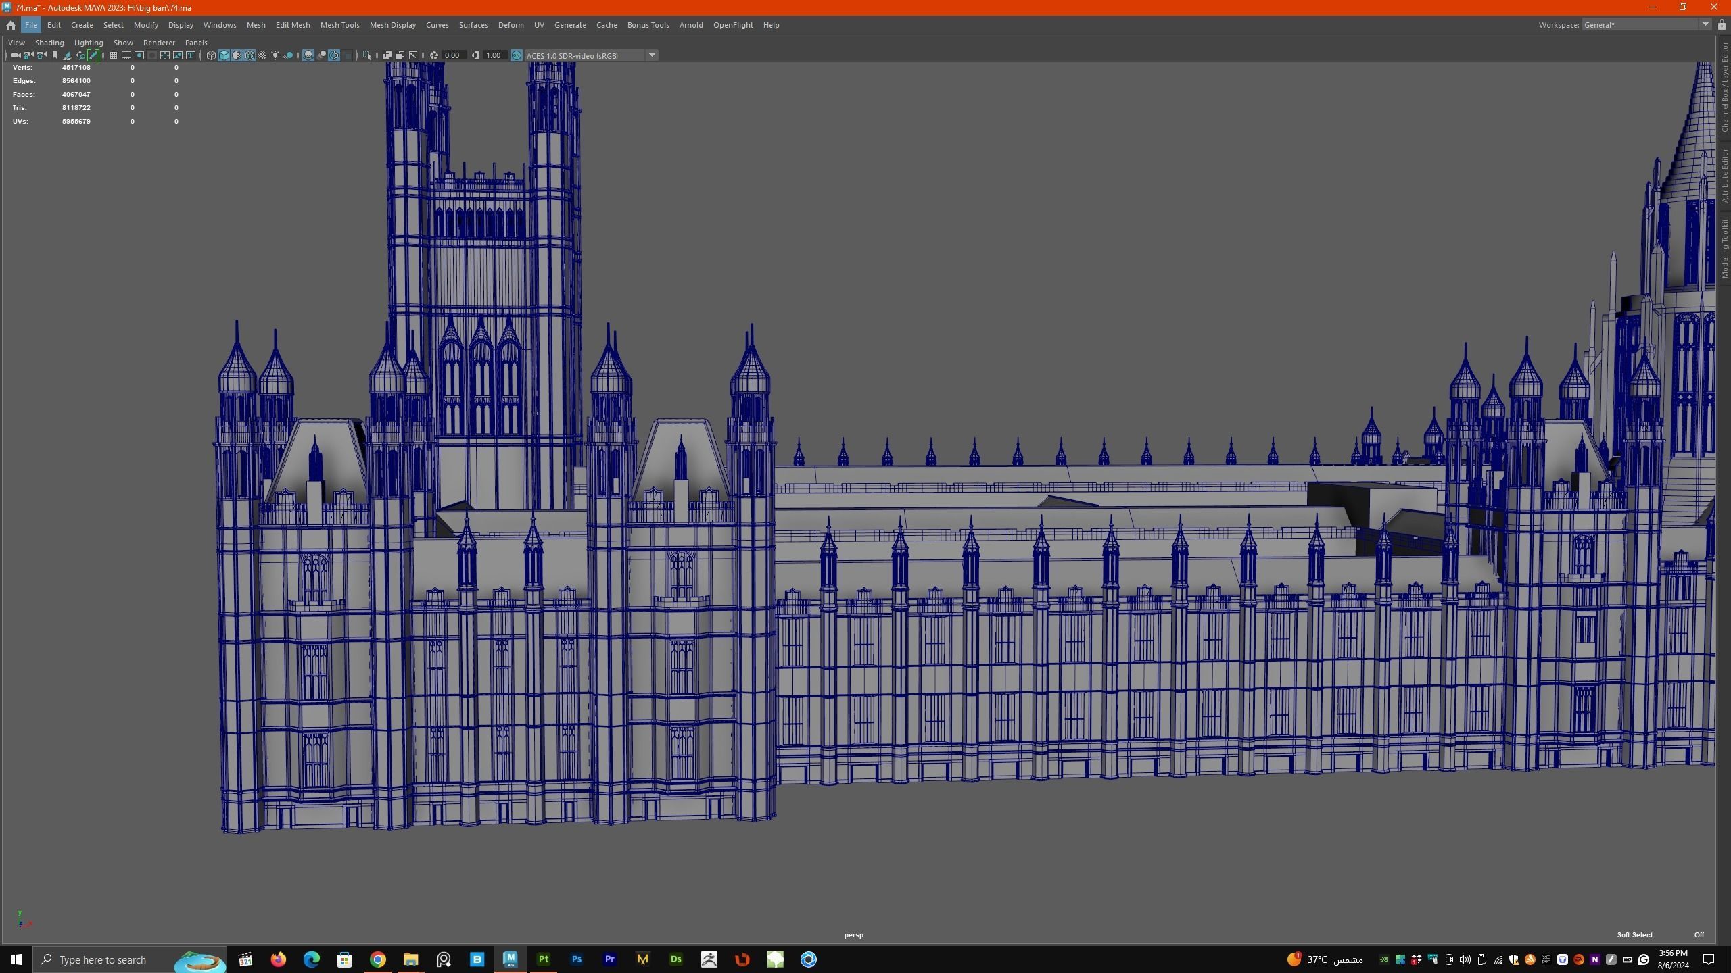Click the use all lights icon

[275, 55]
